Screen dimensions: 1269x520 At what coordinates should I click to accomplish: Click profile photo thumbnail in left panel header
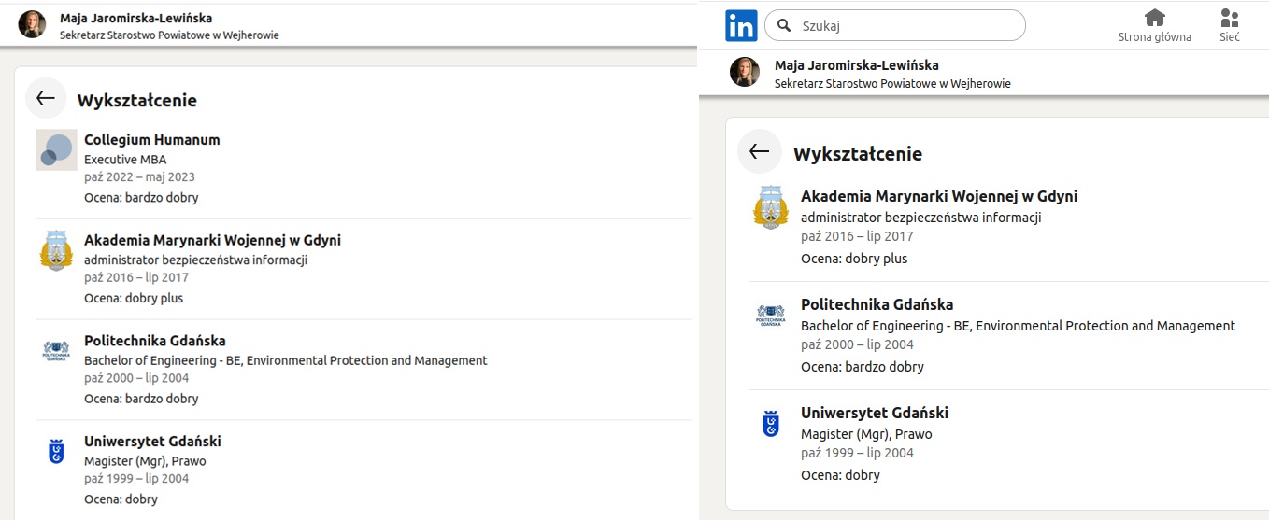[32, 25]
